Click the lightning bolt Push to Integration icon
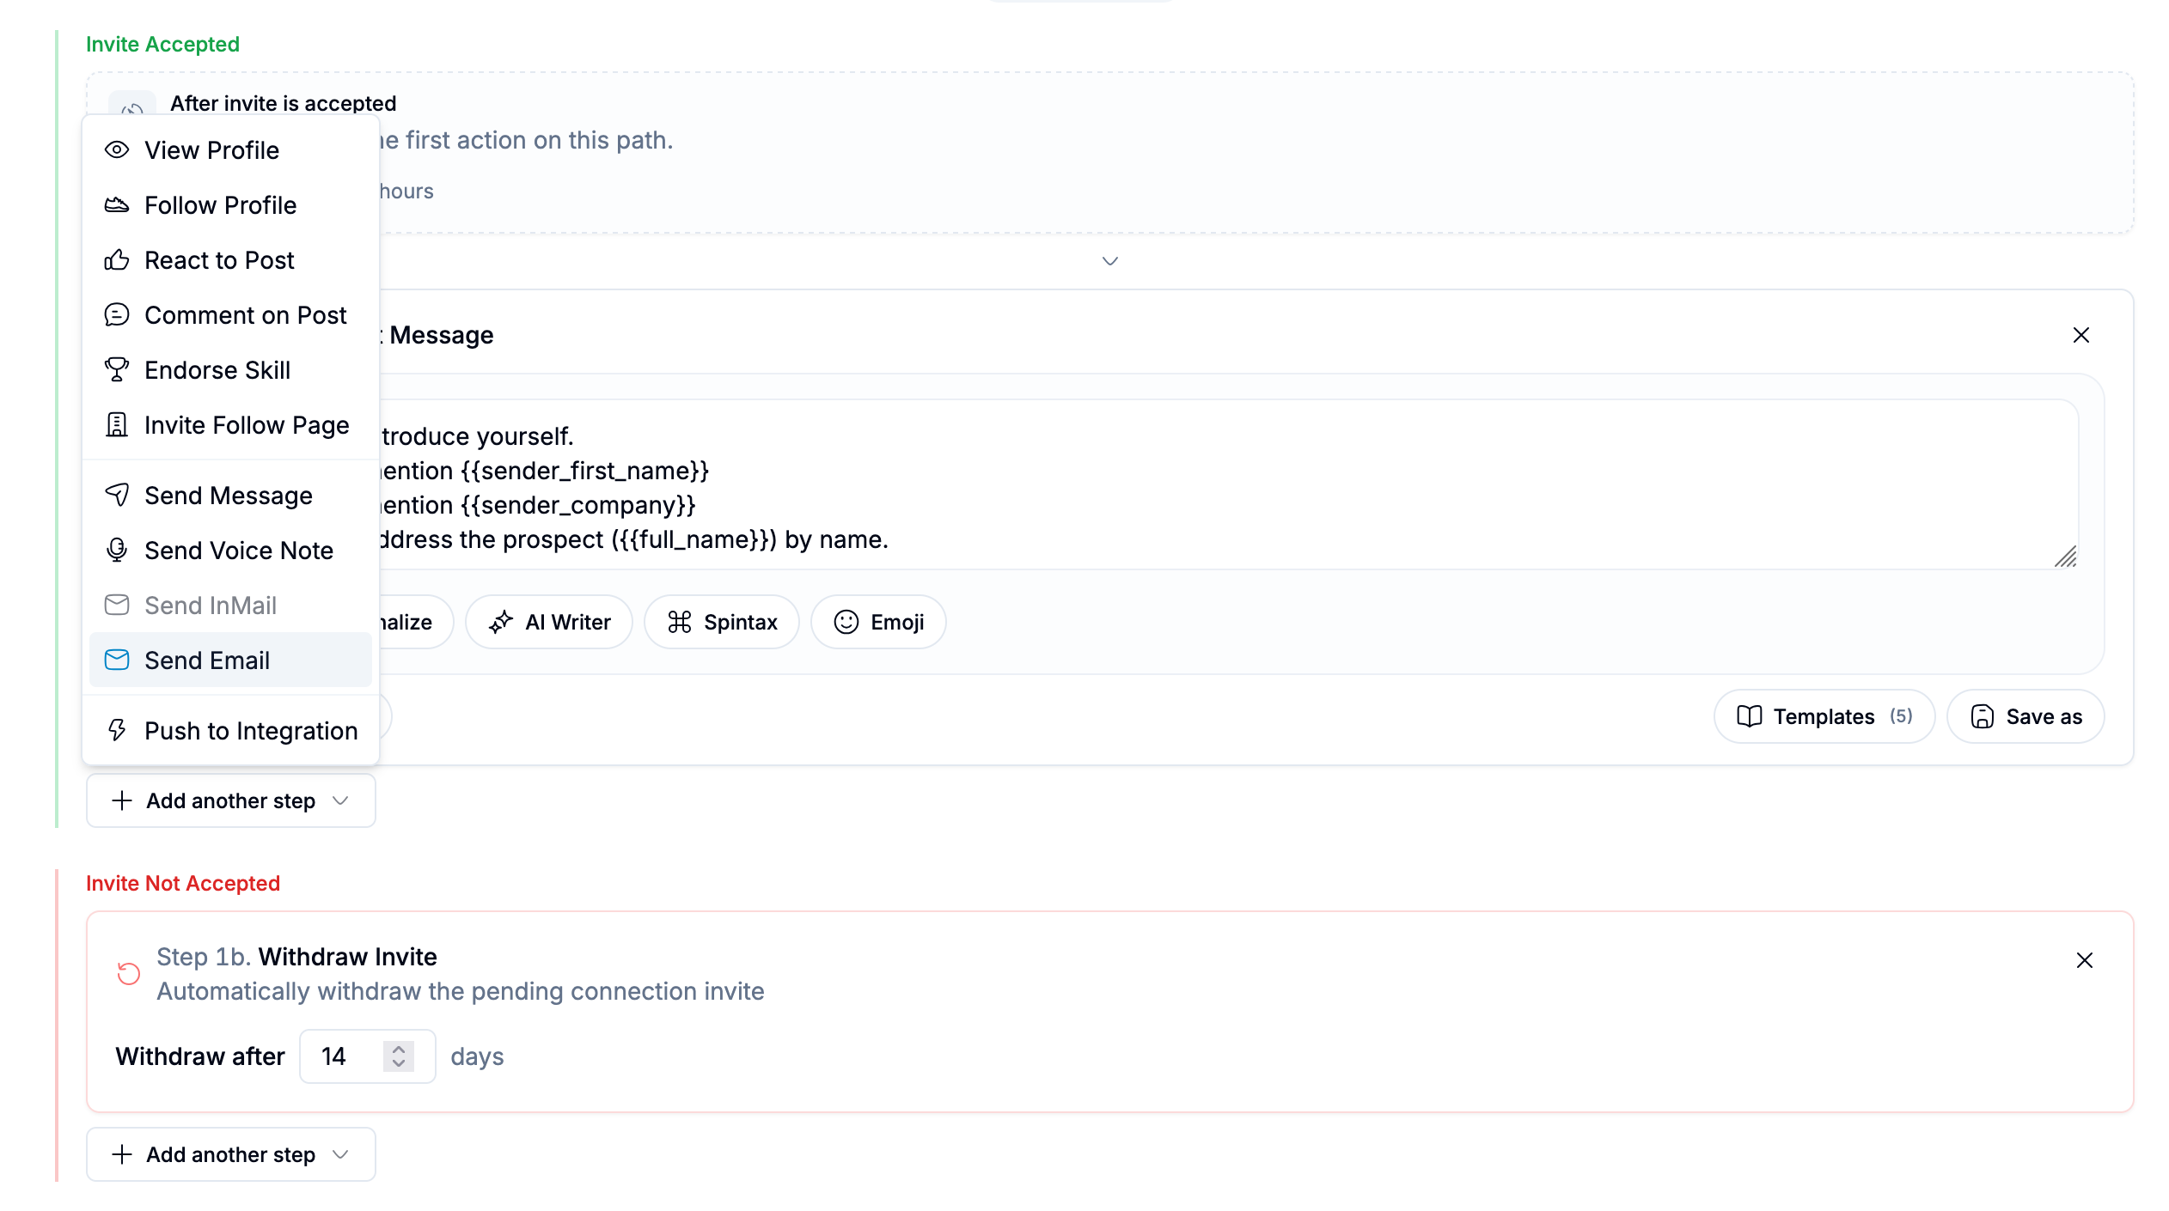Screen dimensions: 2169x1211 pyautogui.click(x=117, y=731)
